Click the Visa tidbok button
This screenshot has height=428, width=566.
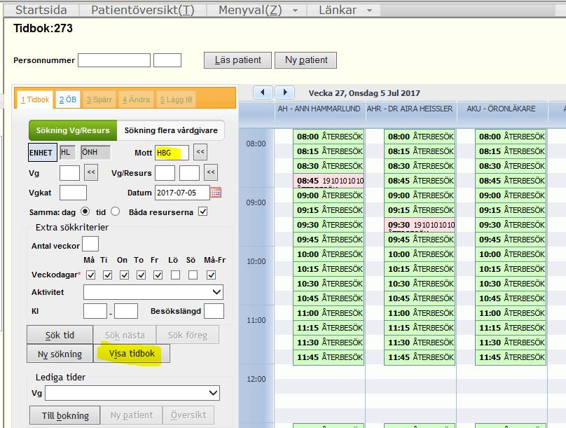(132, 353)
